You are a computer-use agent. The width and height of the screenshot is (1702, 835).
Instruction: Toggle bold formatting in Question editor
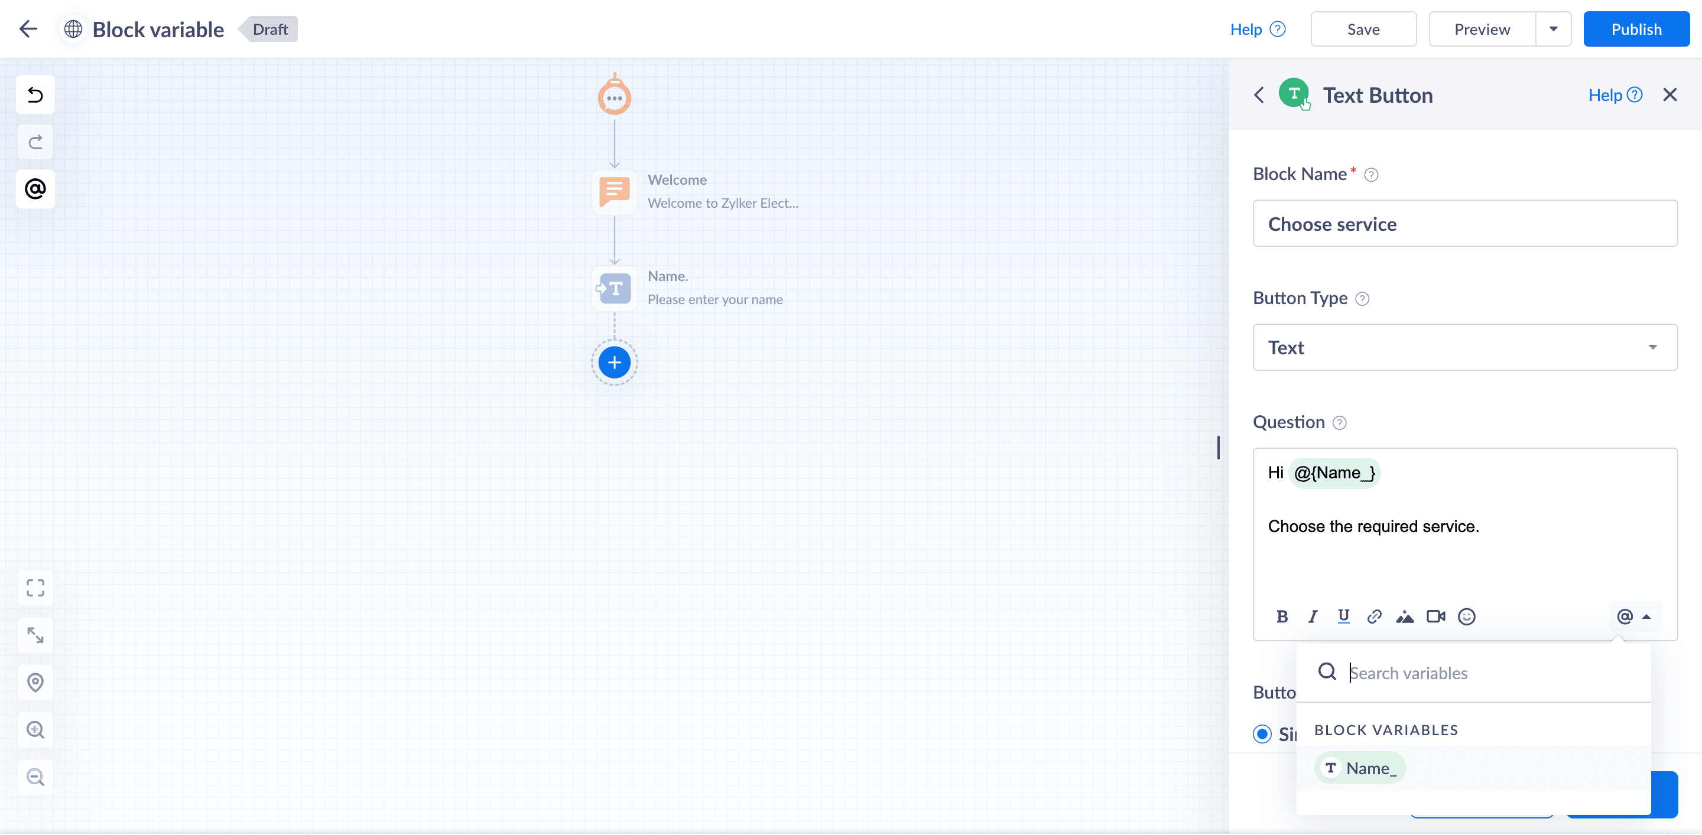click(x=1282, y=617)
